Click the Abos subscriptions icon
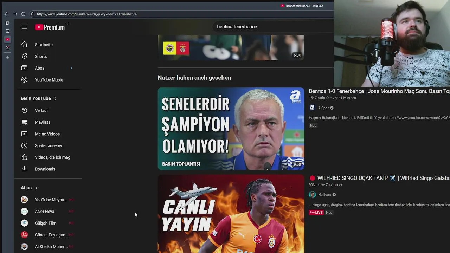This screenshot has width=450, height=253. point(24,68)
